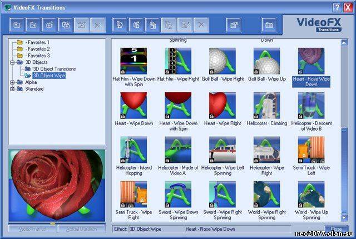Click the Favorites 1 folder icon
The image size is (356, 239).
click(x=20, y=42)
